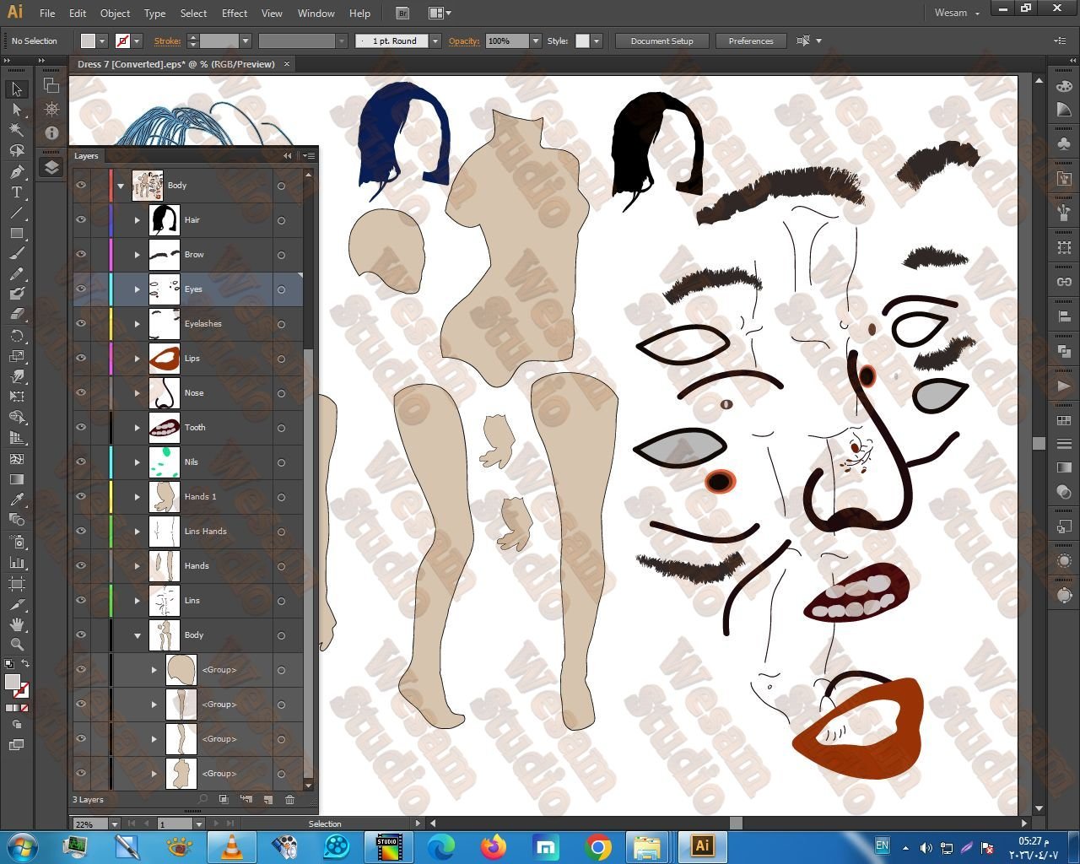The width and height of the screenshot is (1080, 864).
Task: Expand the Lins Hands layer
Action: (138, 532)
